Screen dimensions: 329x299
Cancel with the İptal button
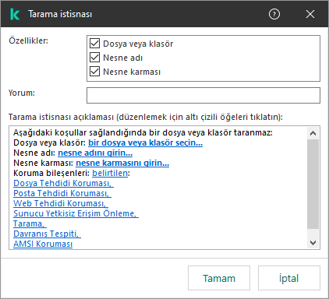tap(289, 278)
